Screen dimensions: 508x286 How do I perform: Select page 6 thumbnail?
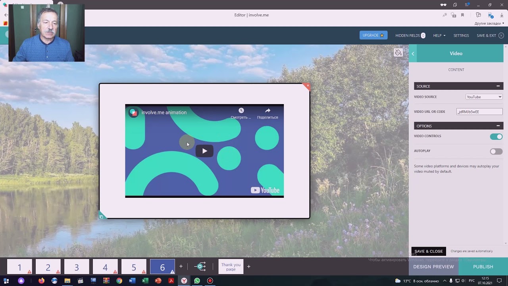(x=162, y=267)
